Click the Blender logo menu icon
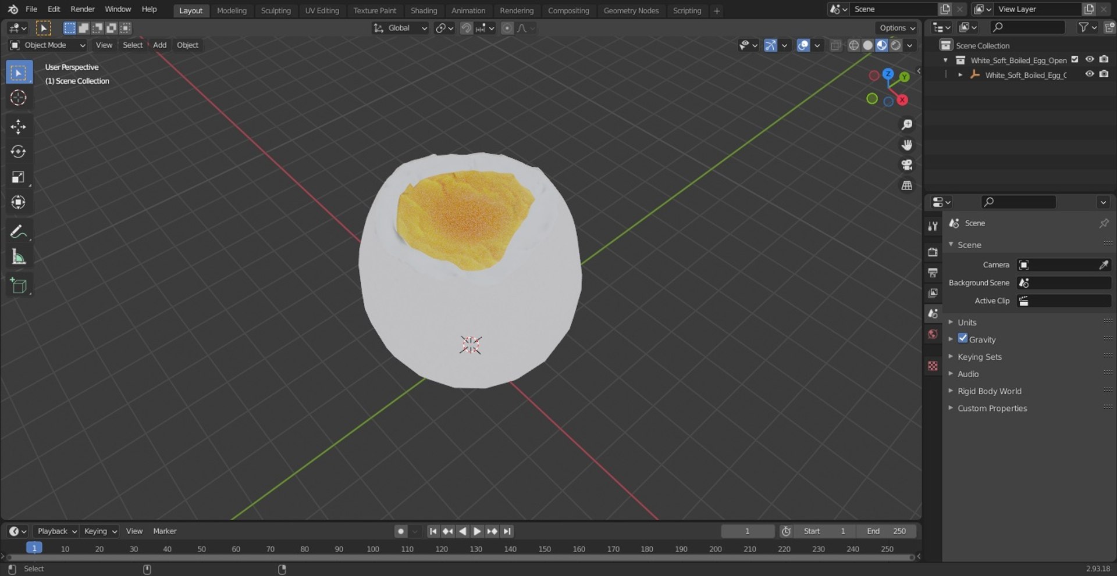This screenshot has height=576, width=1117. click(13, 9)
